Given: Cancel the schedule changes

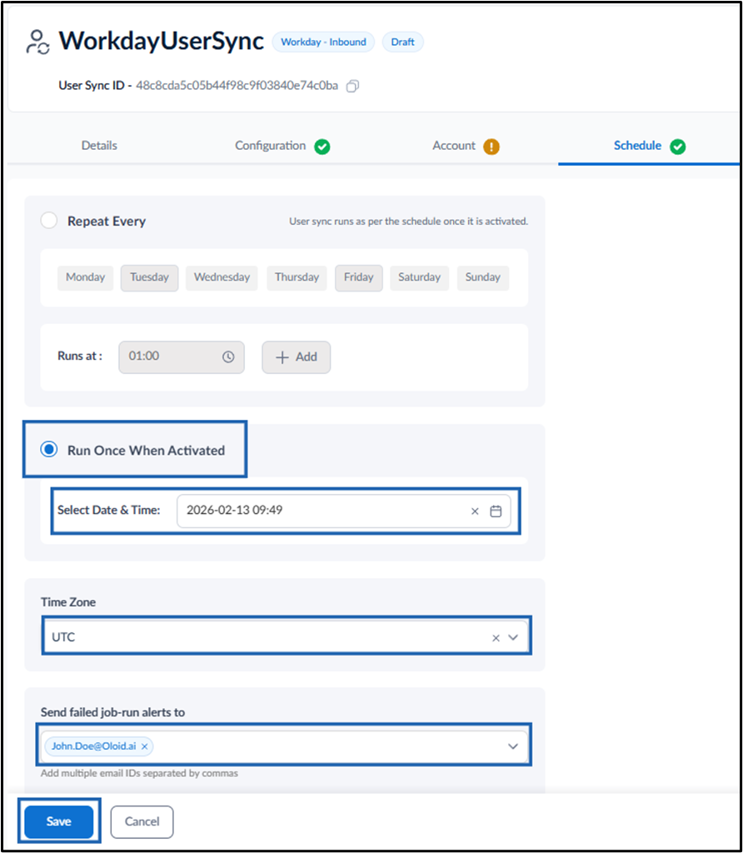Looking at the screenshot, I should point(142,821).
